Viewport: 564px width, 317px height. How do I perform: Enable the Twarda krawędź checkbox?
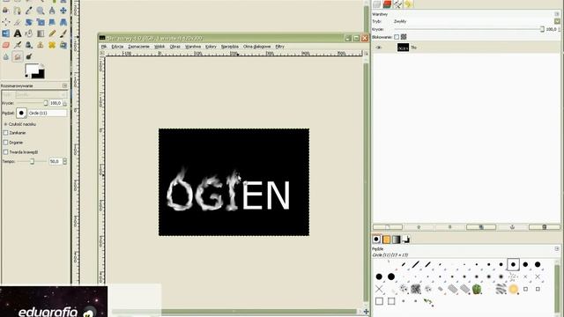point(5,152)
